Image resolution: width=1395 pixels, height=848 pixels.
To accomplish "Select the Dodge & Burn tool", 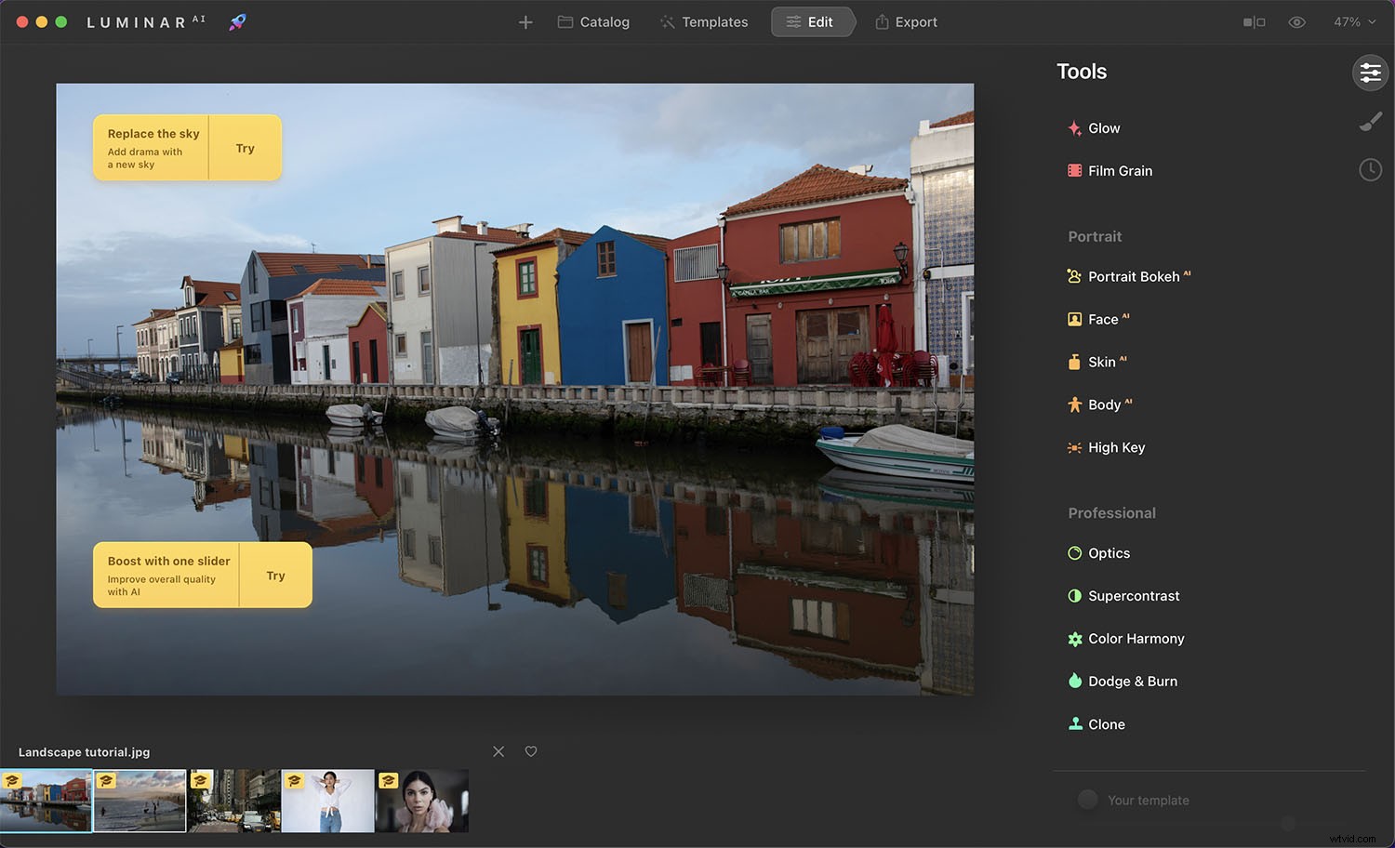I will [1133, 681].
